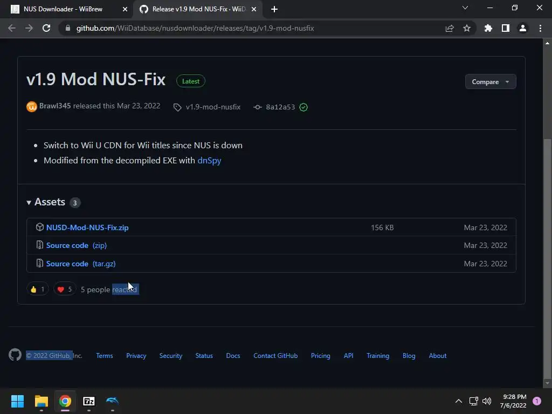The width and height of the screenshot is (552, 414).
Task: Open Terms footer link
Action: pos(105,356)
